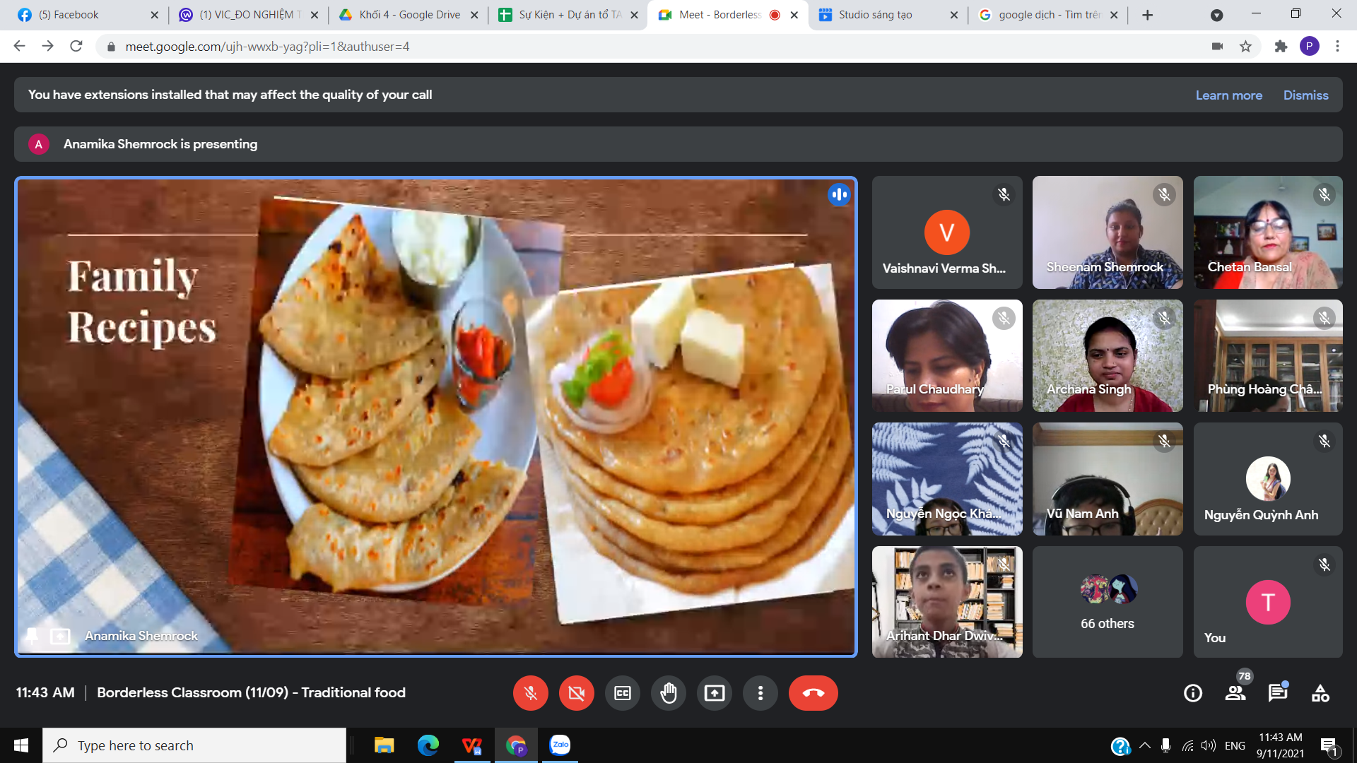Show hidden system tray icons
Viewport: 1357px width, 763px height.
click(x=1145, y=745)
